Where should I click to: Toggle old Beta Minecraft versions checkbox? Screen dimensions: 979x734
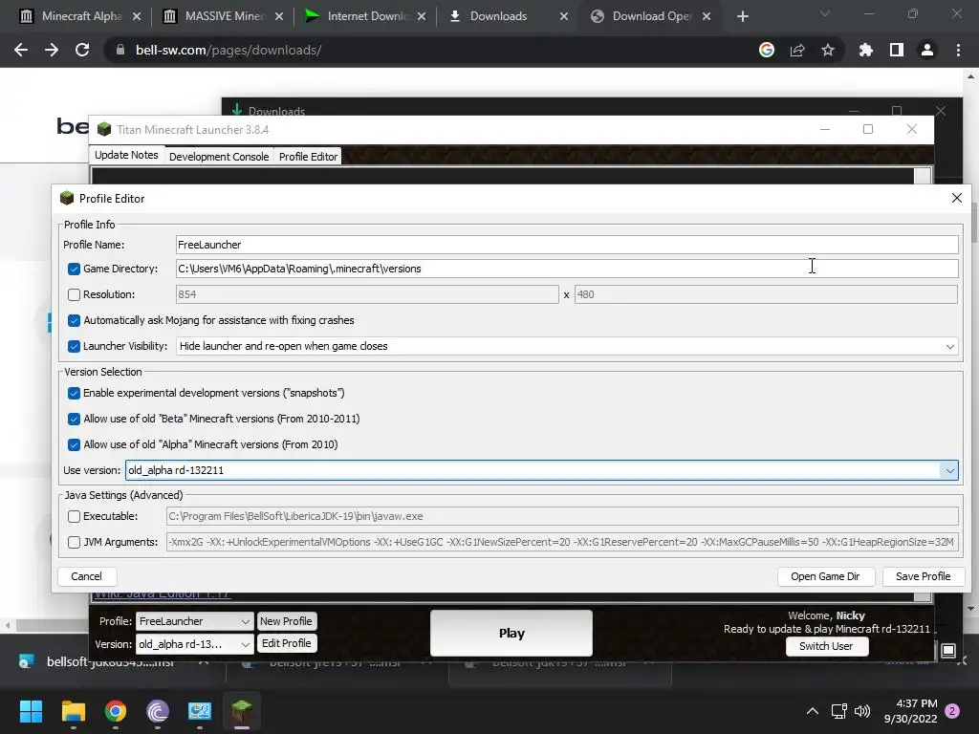pos(74,419)
